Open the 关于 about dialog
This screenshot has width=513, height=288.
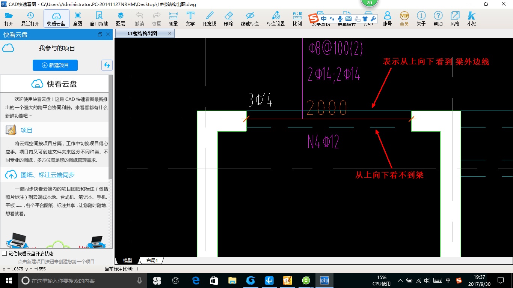421,19
